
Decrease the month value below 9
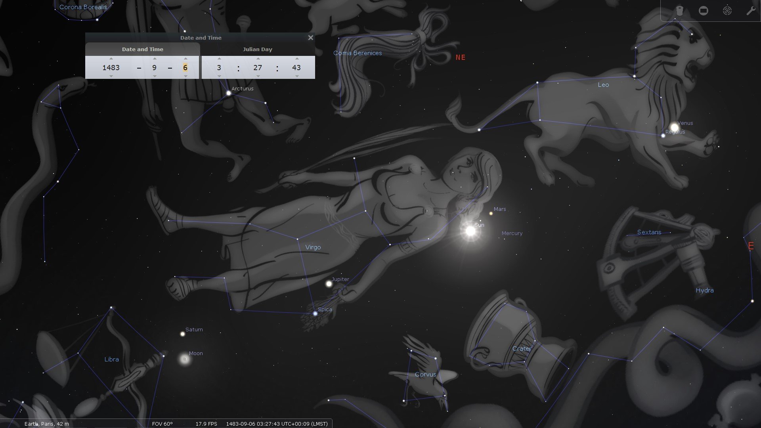click(155, 76)
